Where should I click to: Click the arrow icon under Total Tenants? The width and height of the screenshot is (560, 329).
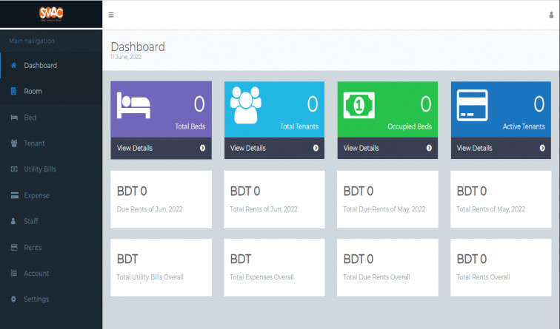[316, 148]
